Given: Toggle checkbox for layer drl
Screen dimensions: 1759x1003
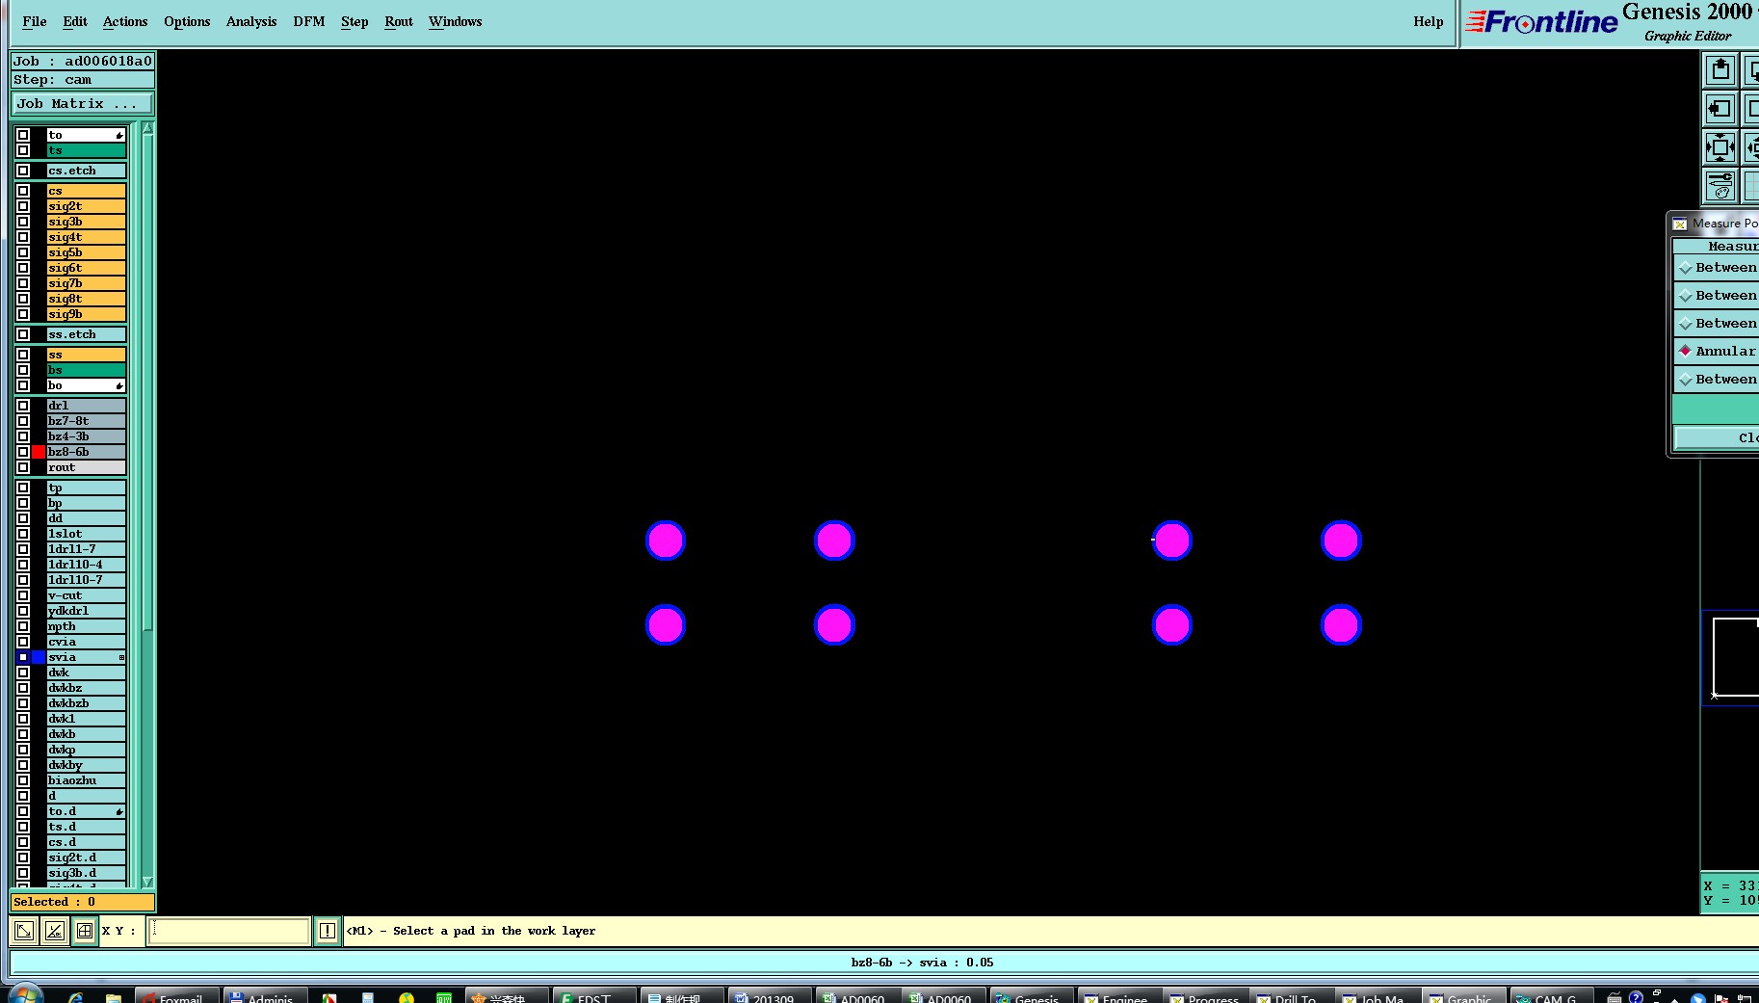Looking at the screenshot, I should coord(23,406).
